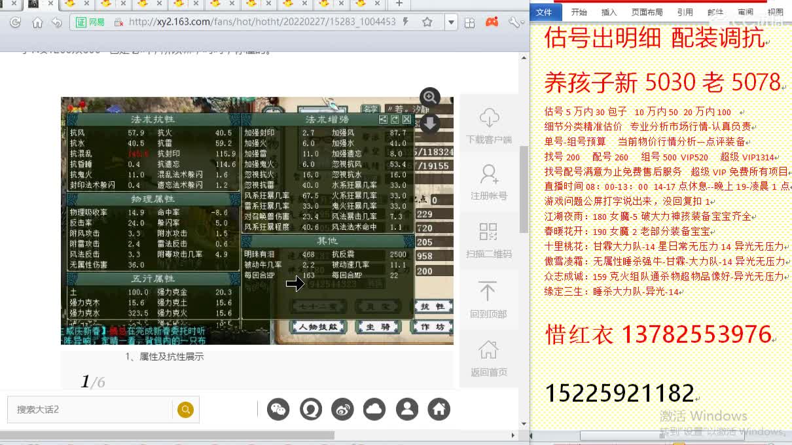Screen dimensions: 792x445
Task: Click 注册帐号 user-plus icon
Action: click(489, 175)
